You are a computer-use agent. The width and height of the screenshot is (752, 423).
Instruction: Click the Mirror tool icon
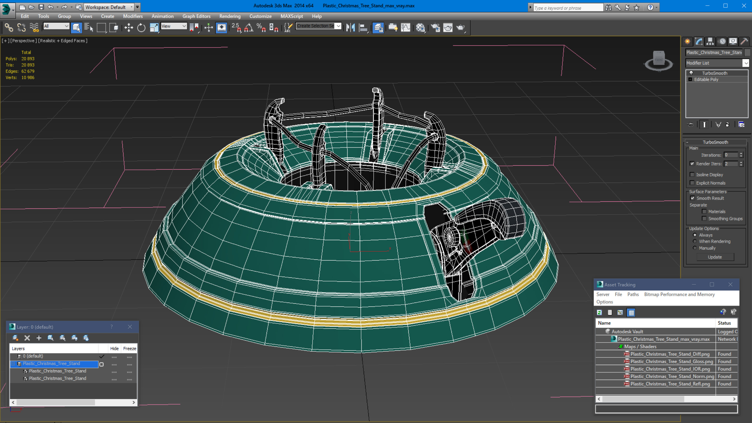[x=350, y=28]
